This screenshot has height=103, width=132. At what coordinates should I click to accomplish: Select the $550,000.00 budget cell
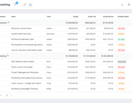tap(72, 45)
